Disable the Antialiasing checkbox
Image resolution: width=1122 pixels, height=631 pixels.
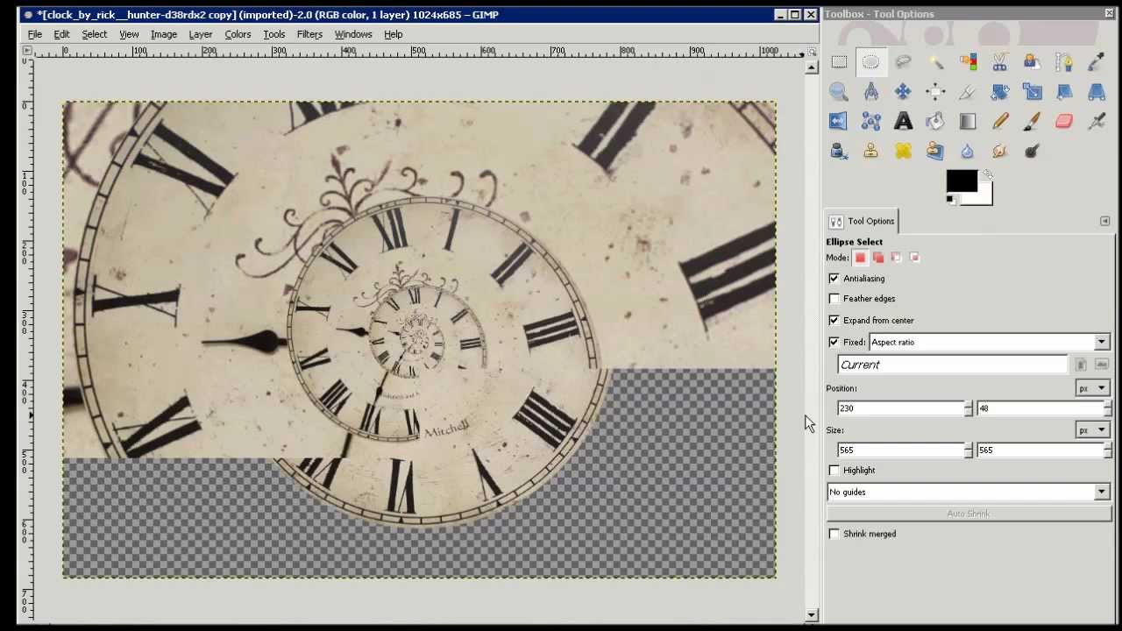pyautogui.click(x=834, y=279)
